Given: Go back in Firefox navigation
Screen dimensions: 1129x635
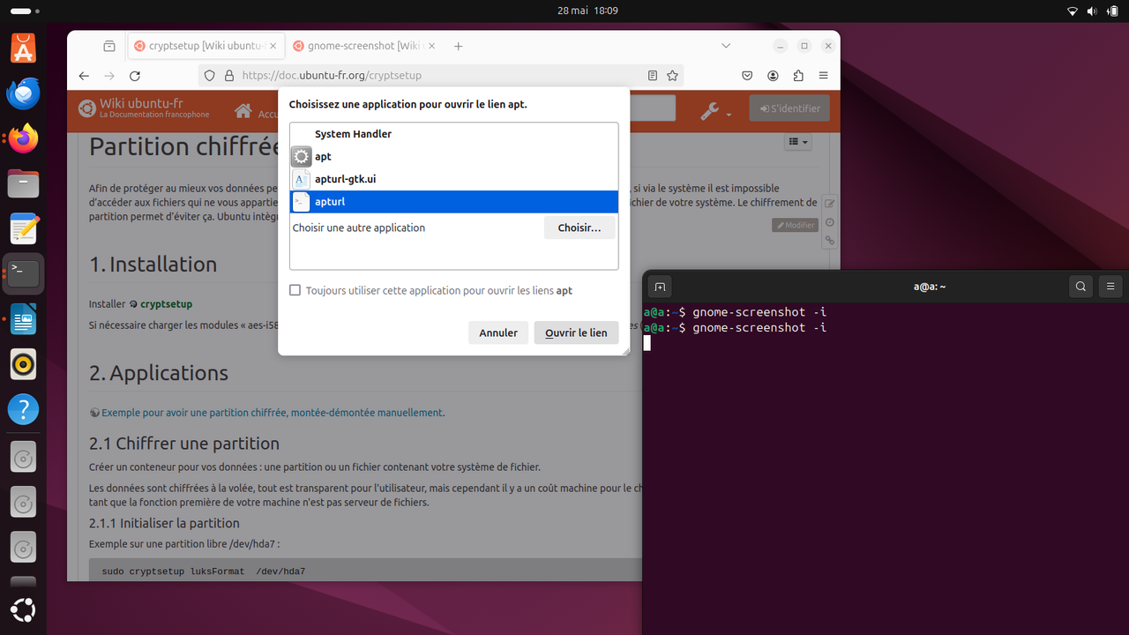Looking at the screenshot, I should pos(84,76).
